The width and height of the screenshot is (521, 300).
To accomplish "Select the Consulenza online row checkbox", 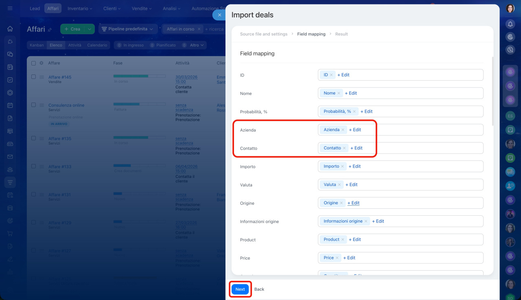I will (x=34, y=105).
